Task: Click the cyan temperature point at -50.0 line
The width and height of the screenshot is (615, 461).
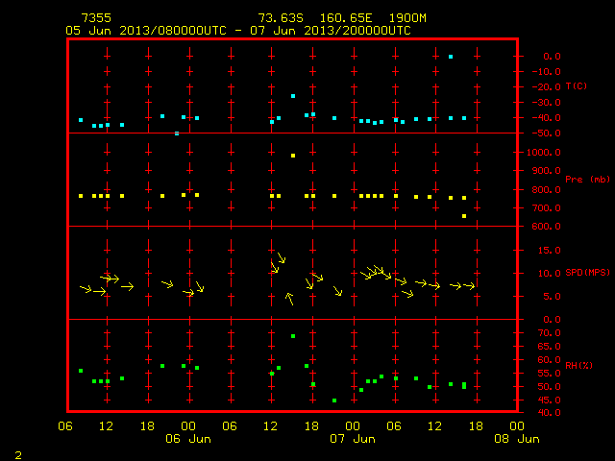Action: (177, 133)
